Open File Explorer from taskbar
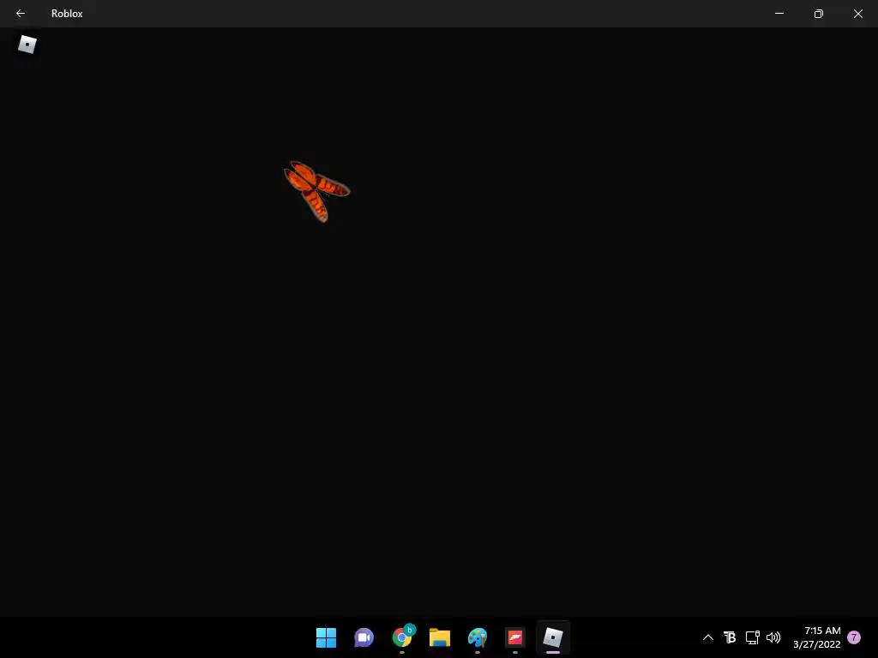 440,637
